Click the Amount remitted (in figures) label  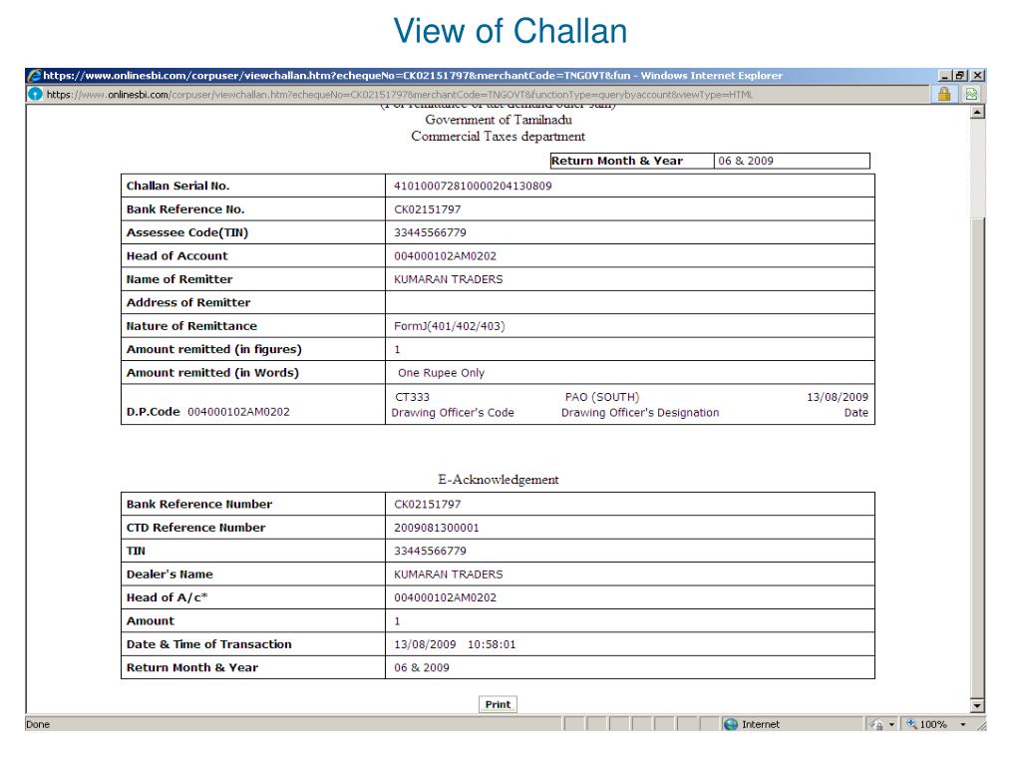click(213, 349)
